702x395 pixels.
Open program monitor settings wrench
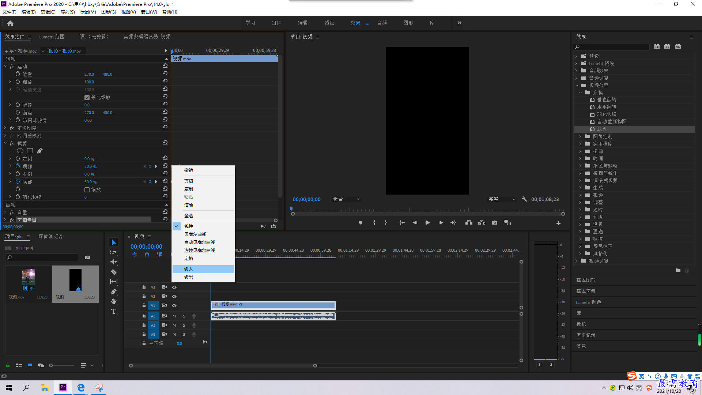point(524,199)
